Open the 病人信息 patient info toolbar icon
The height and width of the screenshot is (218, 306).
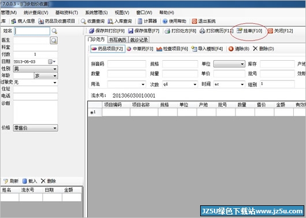tap(13, 21)
